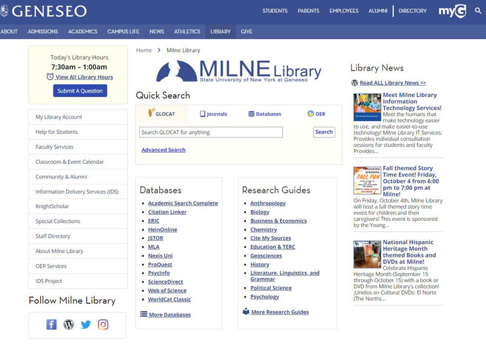
Task: Open the NEWS menu item
Action: (x=157, y=32)
